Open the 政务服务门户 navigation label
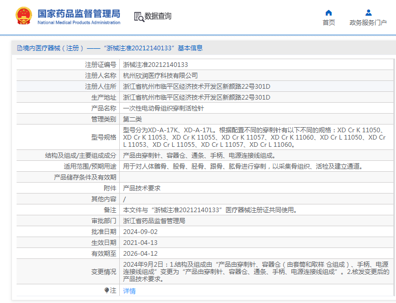This screenshot has height=303, width=396. coord(368,23)
